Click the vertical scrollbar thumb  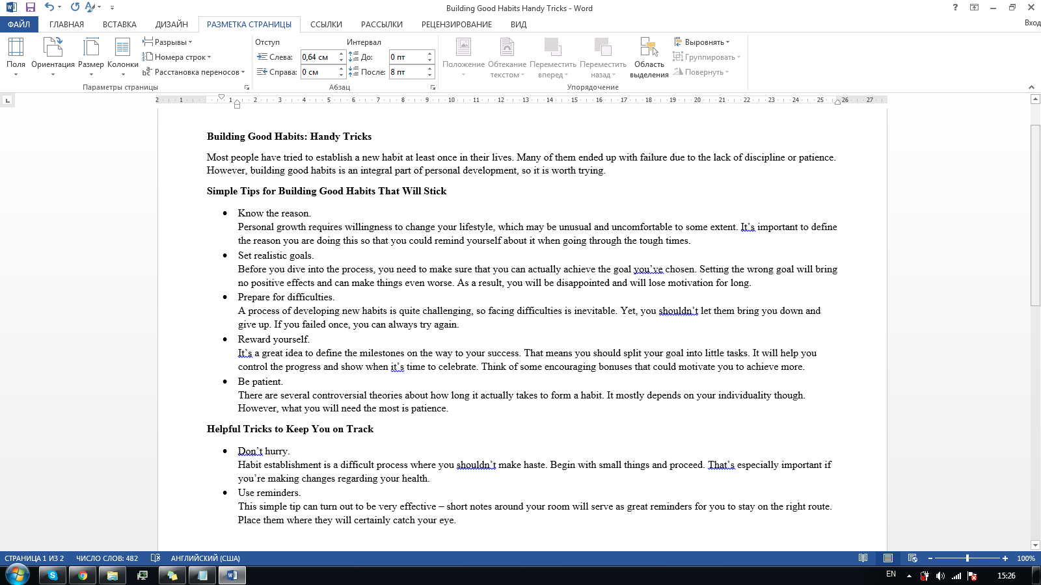(1035, 214)
